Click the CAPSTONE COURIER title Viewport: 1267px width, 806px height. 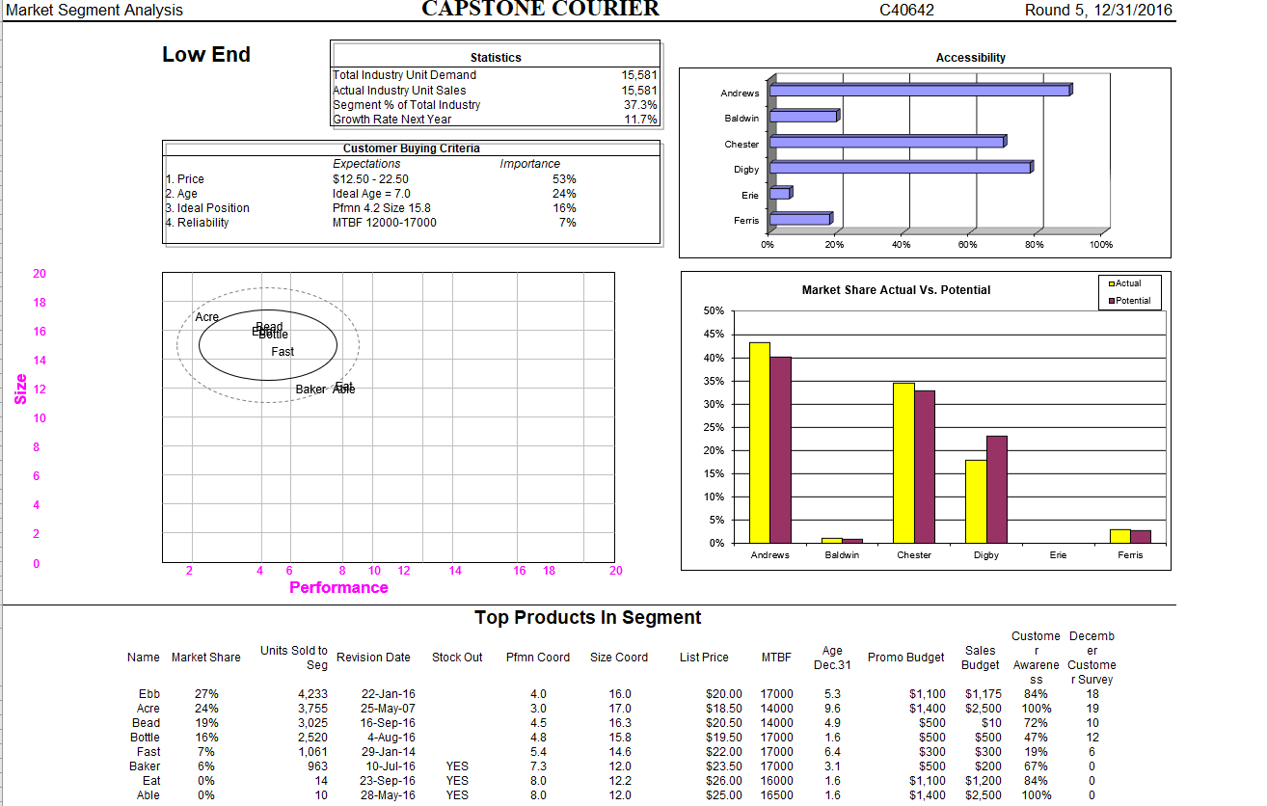[x=541, y=9]
